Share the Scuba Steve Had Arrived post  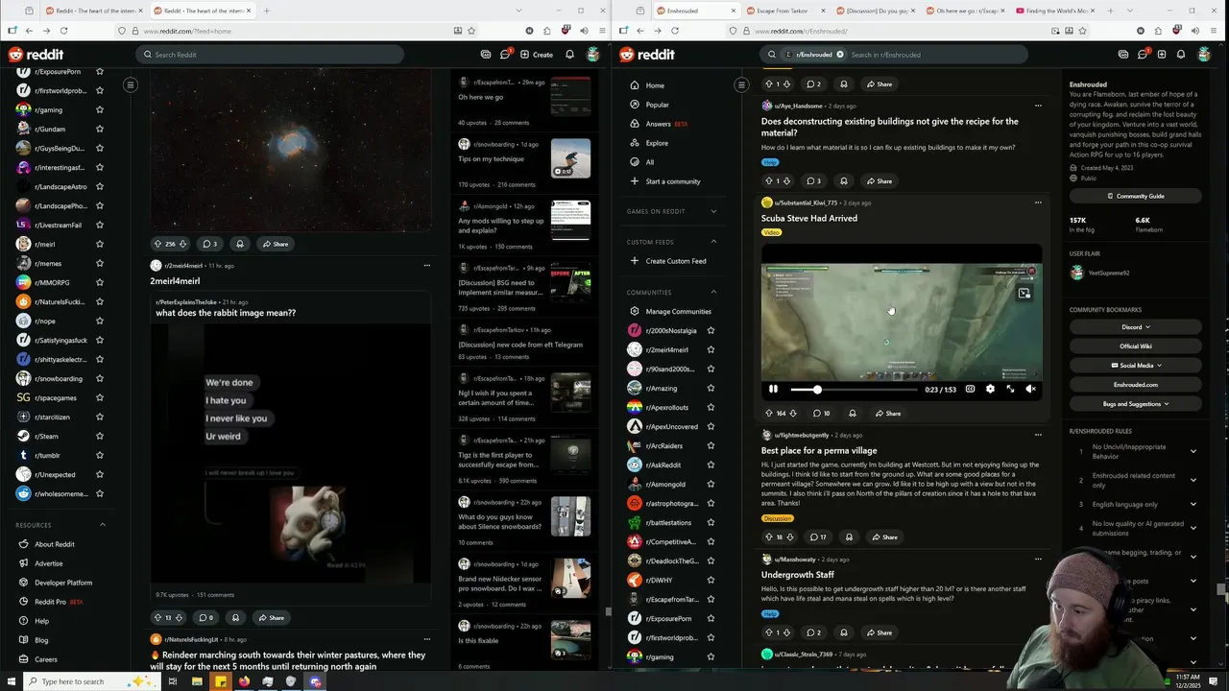pyautogui.click(x=887, y=414)
